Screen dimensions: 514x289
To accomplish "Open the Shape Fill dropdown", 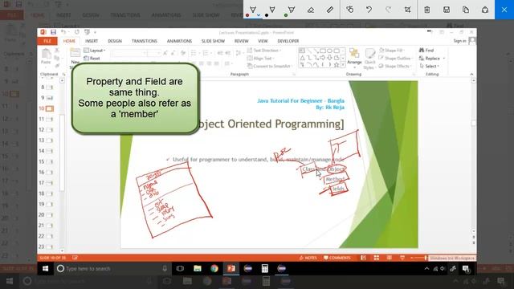I will coord(392,50).
